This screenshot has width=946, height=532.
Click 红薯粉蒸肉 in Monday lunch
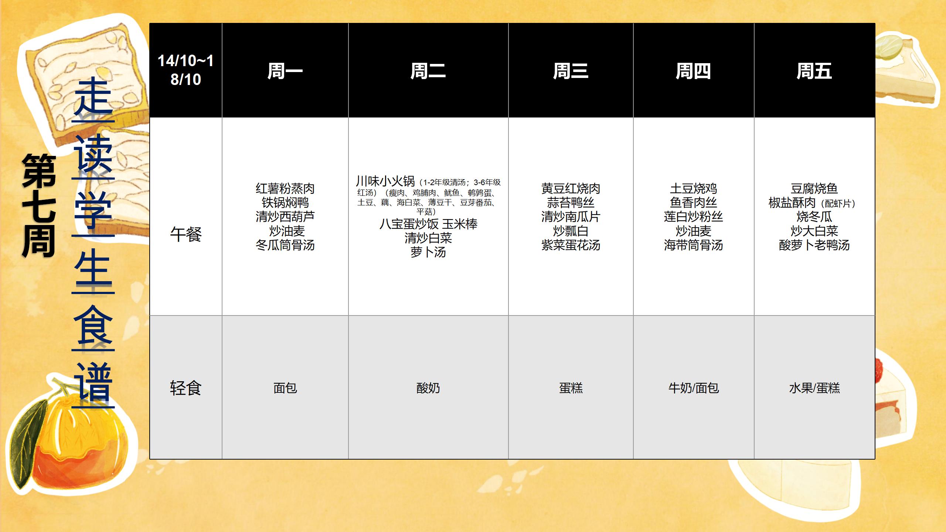285,188
